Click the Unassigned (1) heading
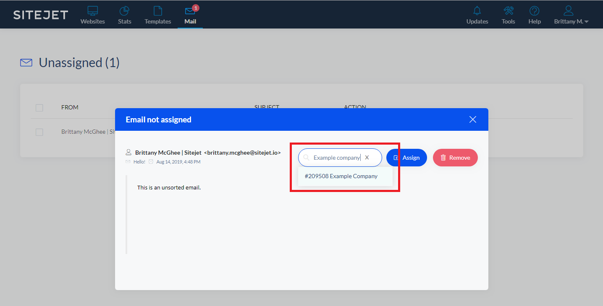The height and width of the screenshot is (306, 603). (x=79, y=63)
